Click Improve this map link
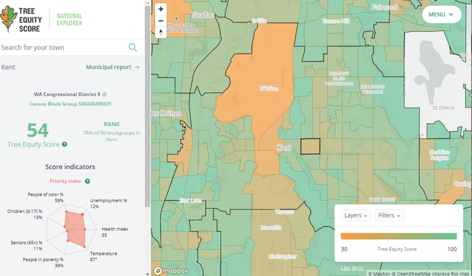 [x=451, y=274]
